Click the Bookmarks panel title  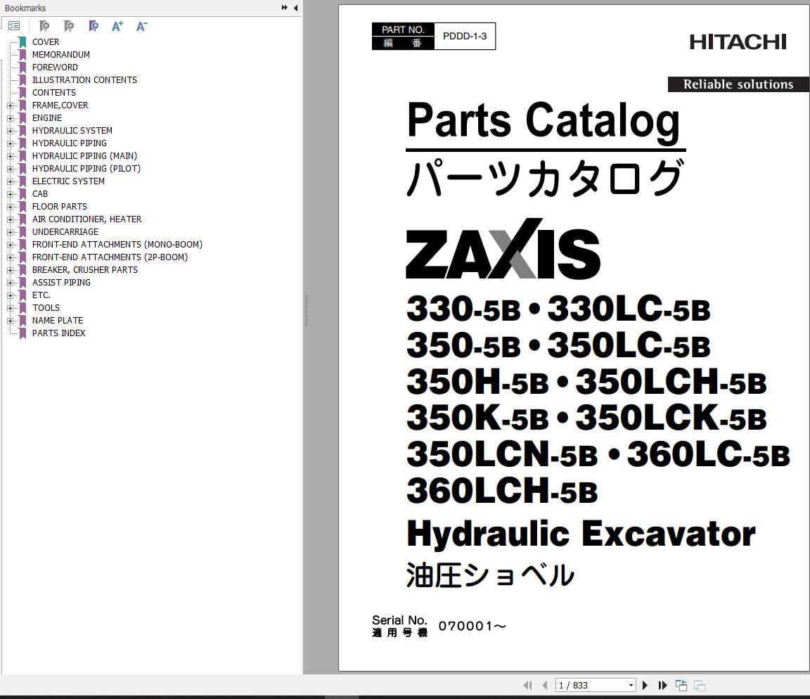[x=25, y=8]
